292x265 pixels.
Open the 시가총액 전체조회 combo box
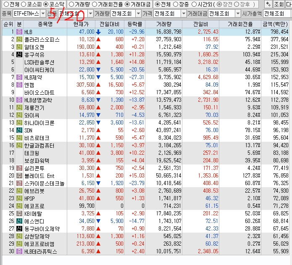coord(277,13)
